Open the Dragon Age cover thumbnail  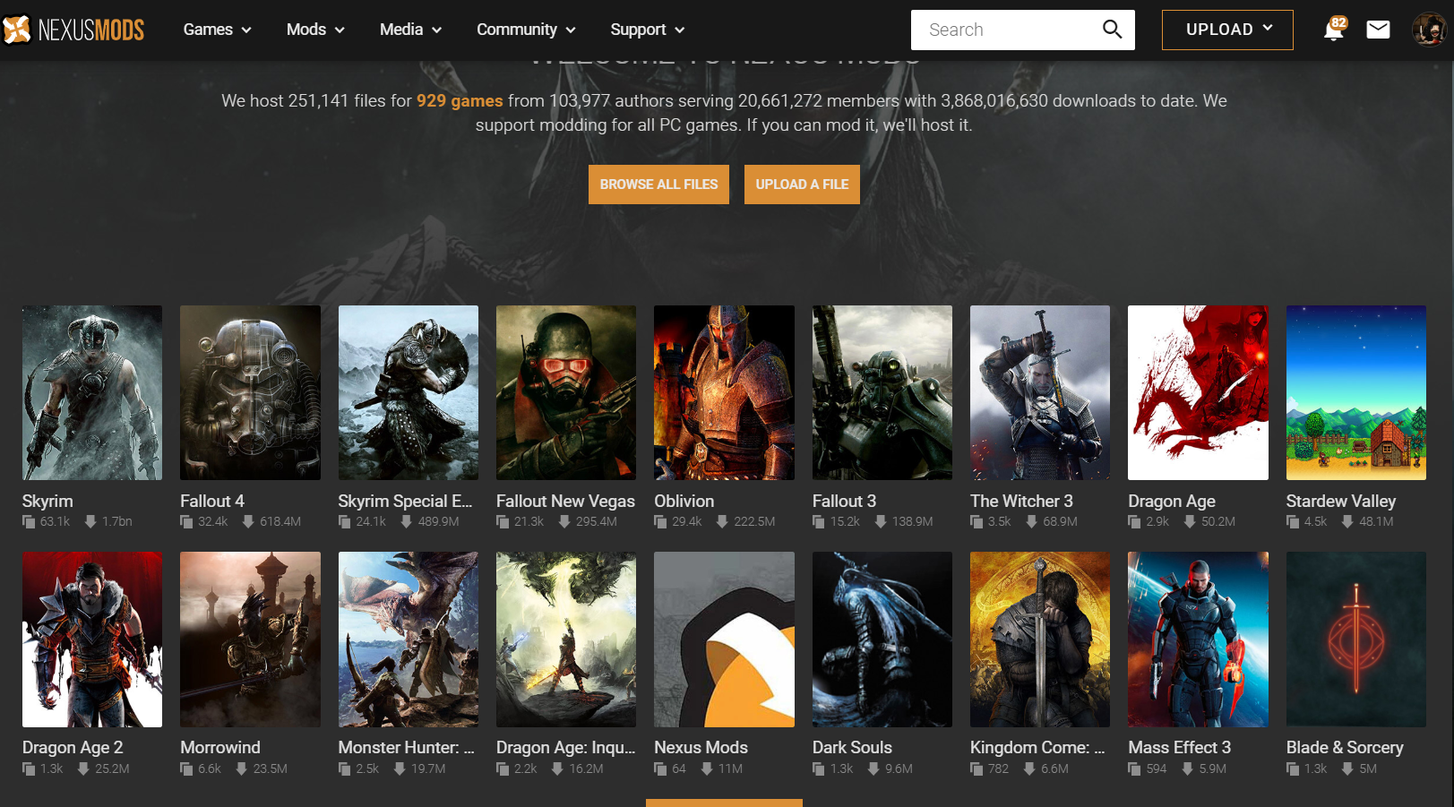1198,392
